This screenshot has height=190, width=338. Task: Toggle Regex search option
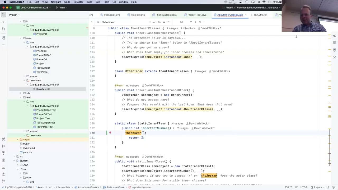click(x=168, y=22)
